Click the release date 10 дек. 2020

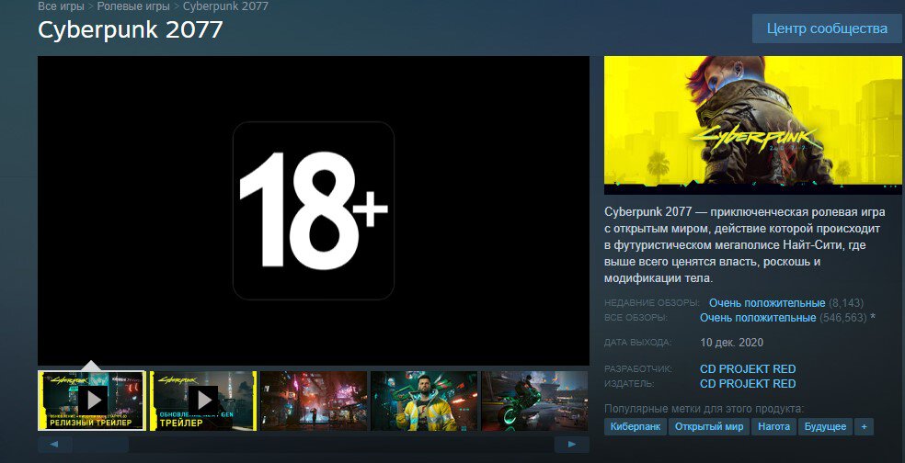tap(731, 343)
